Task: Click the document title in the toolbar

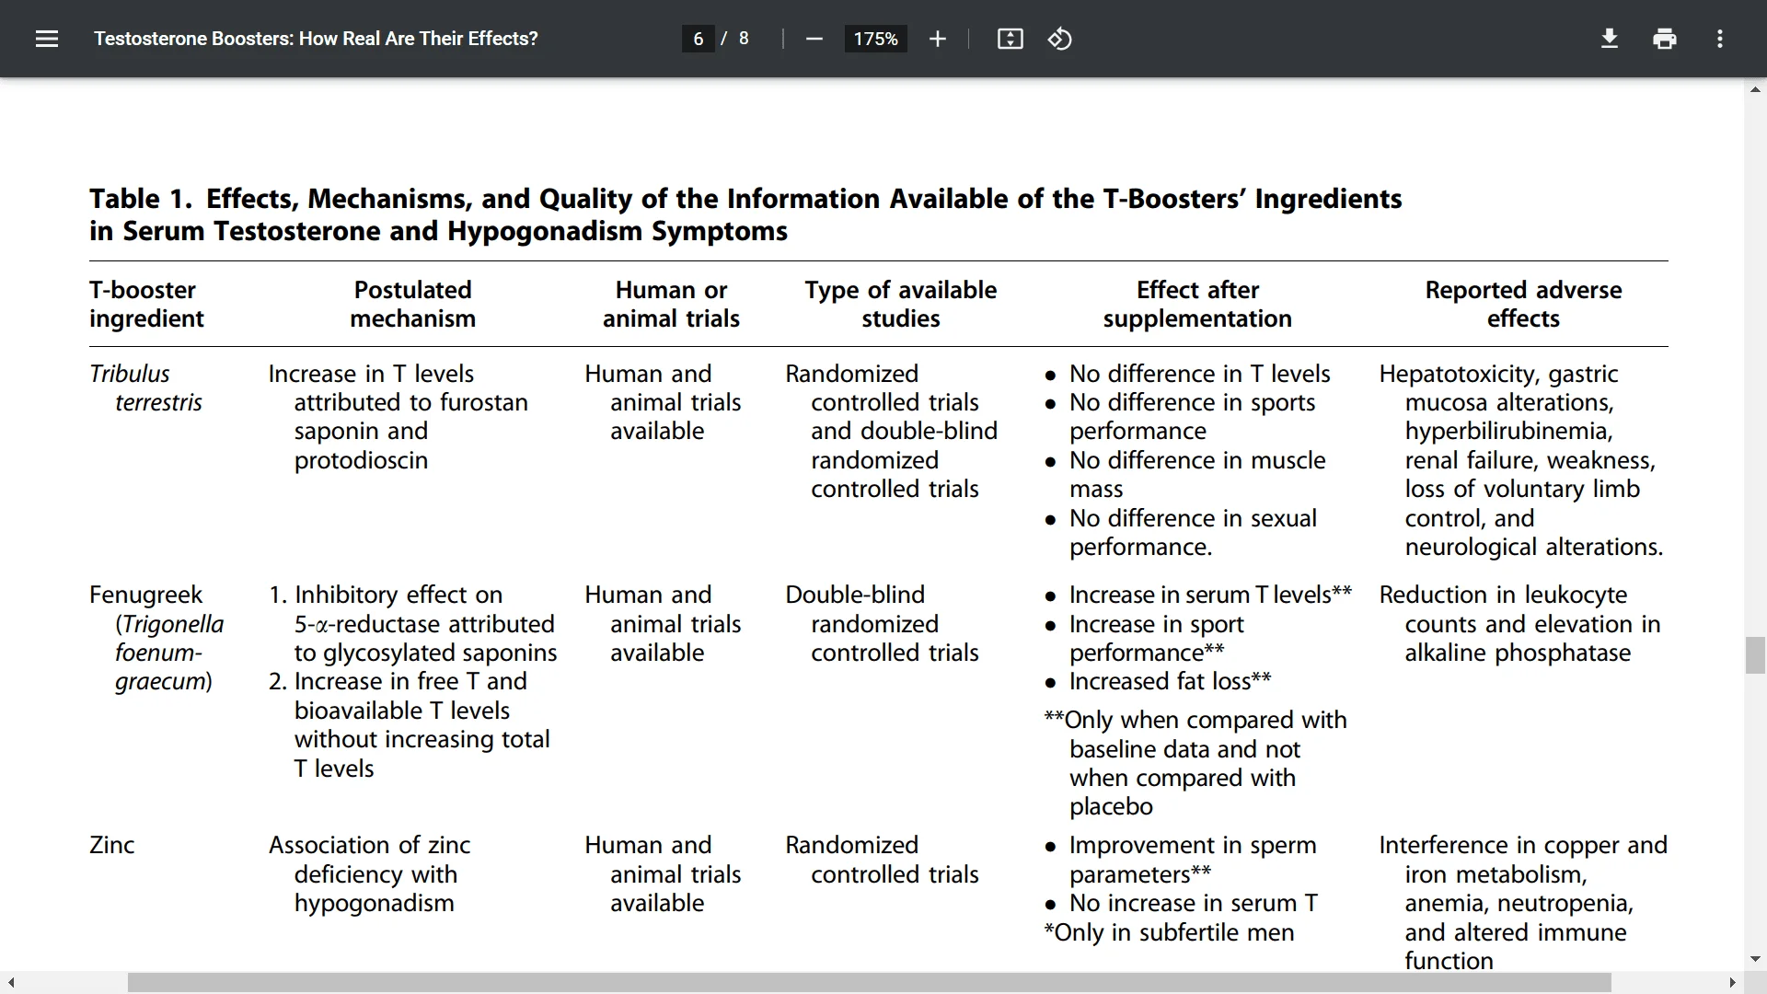Action: click(316, 39)
